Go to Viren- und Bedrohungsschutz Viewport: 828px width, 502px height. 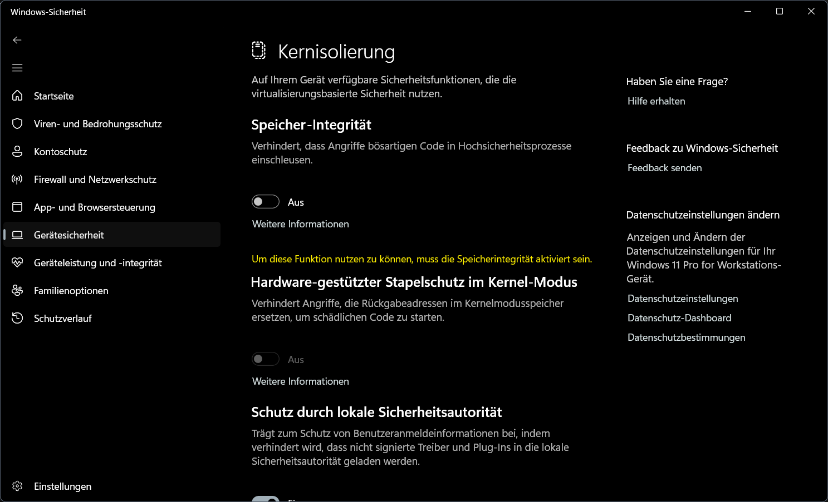click(112, 123)
